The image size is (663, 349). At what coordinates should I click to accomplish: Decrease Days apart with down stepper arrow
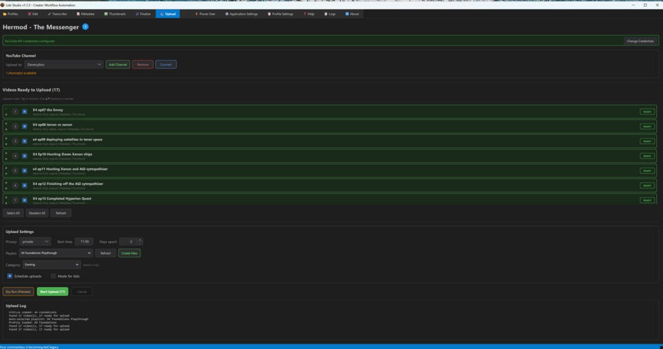coord(140,244)
